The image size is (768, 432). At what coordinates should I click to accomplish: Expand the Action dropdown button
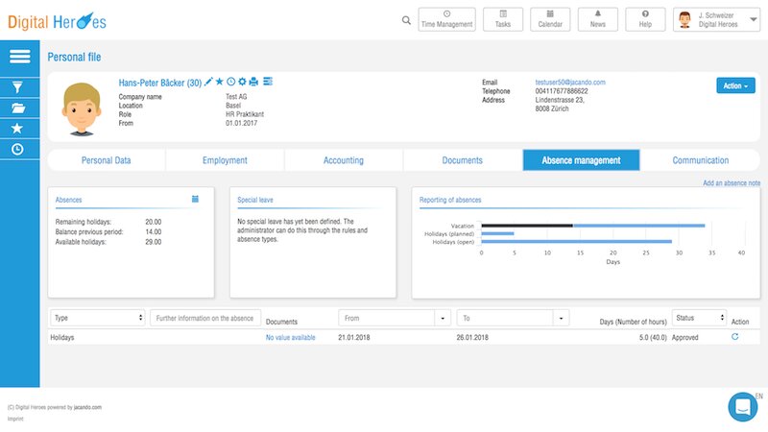(x=734, y=85)
